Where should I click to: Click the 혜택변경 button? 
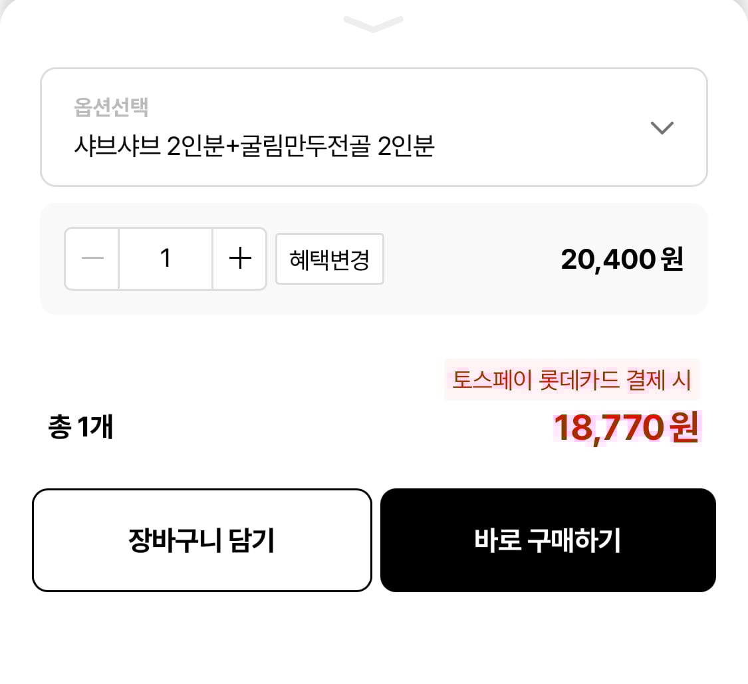click(x=330, y=259)
